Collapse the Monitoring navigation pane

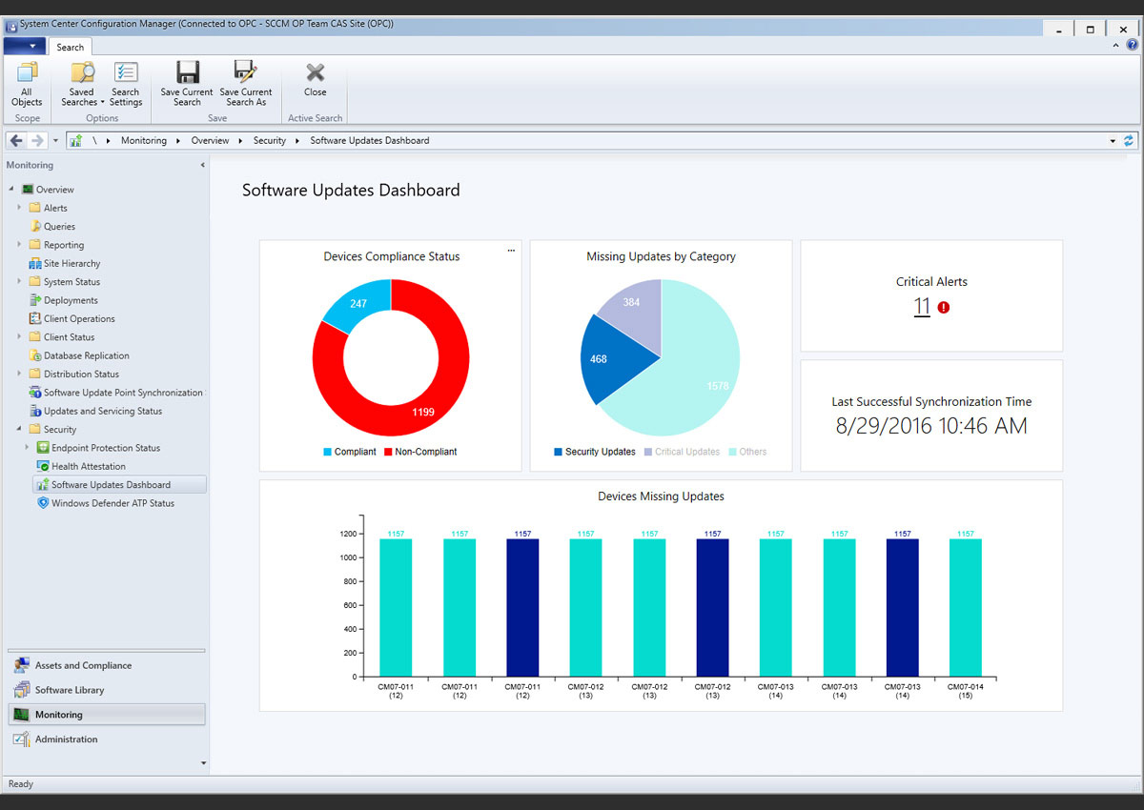coord(202,166)
